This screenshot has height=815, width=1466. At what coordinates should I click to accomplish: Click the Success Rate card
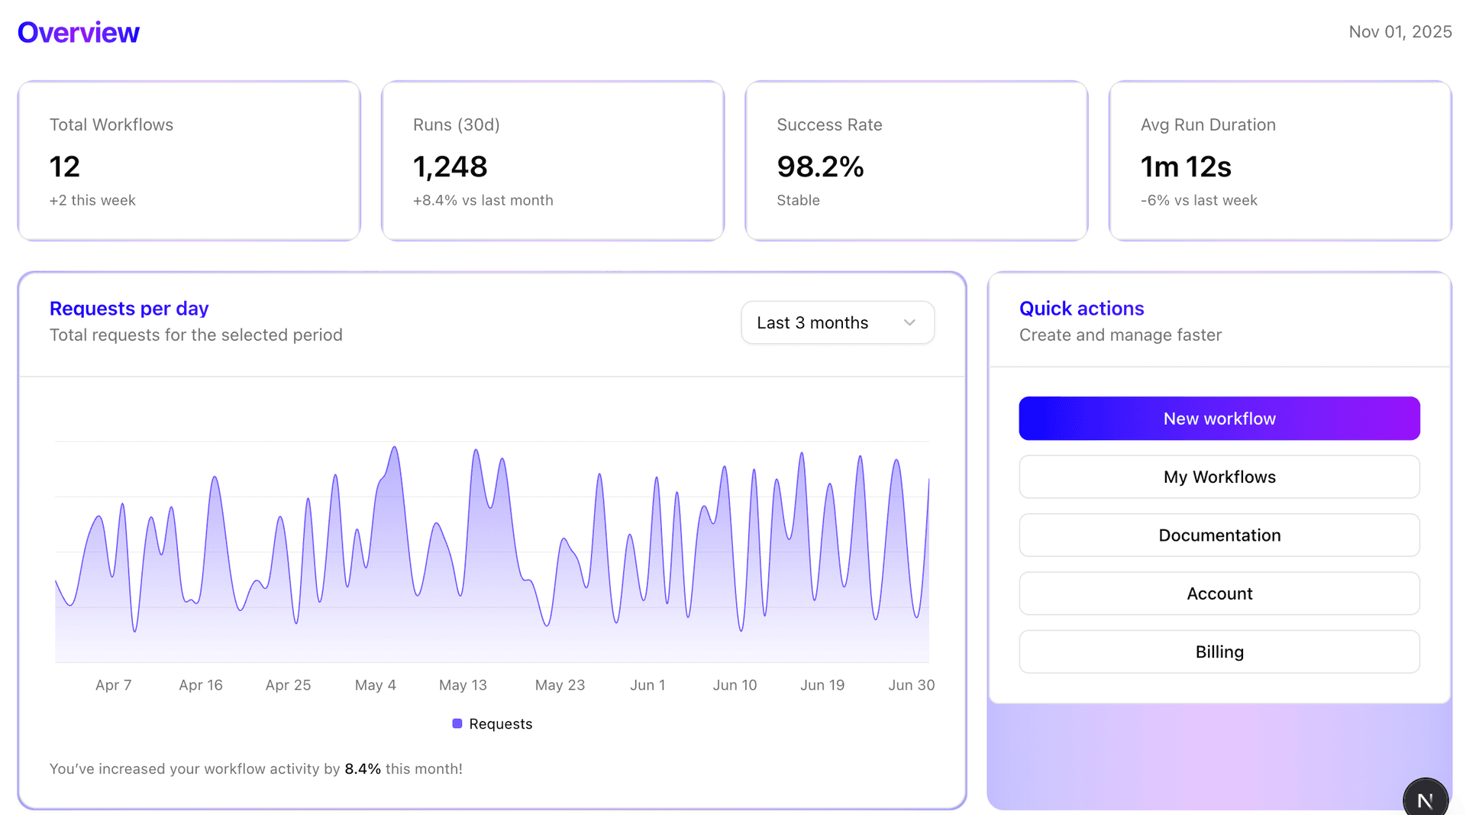click(915, 161)
